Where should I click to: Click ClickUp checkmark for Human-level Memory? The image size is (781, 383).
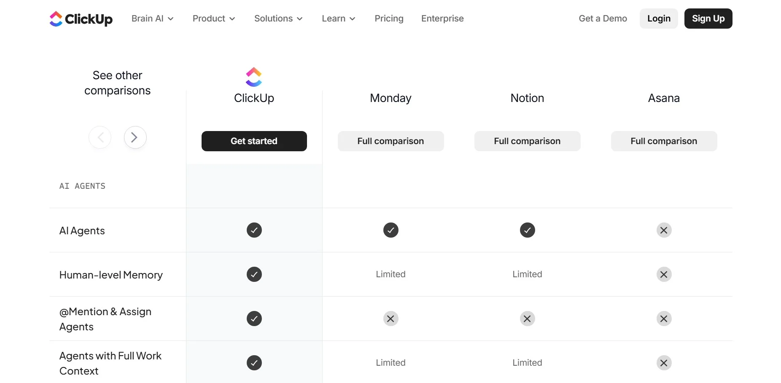[254, 274]
